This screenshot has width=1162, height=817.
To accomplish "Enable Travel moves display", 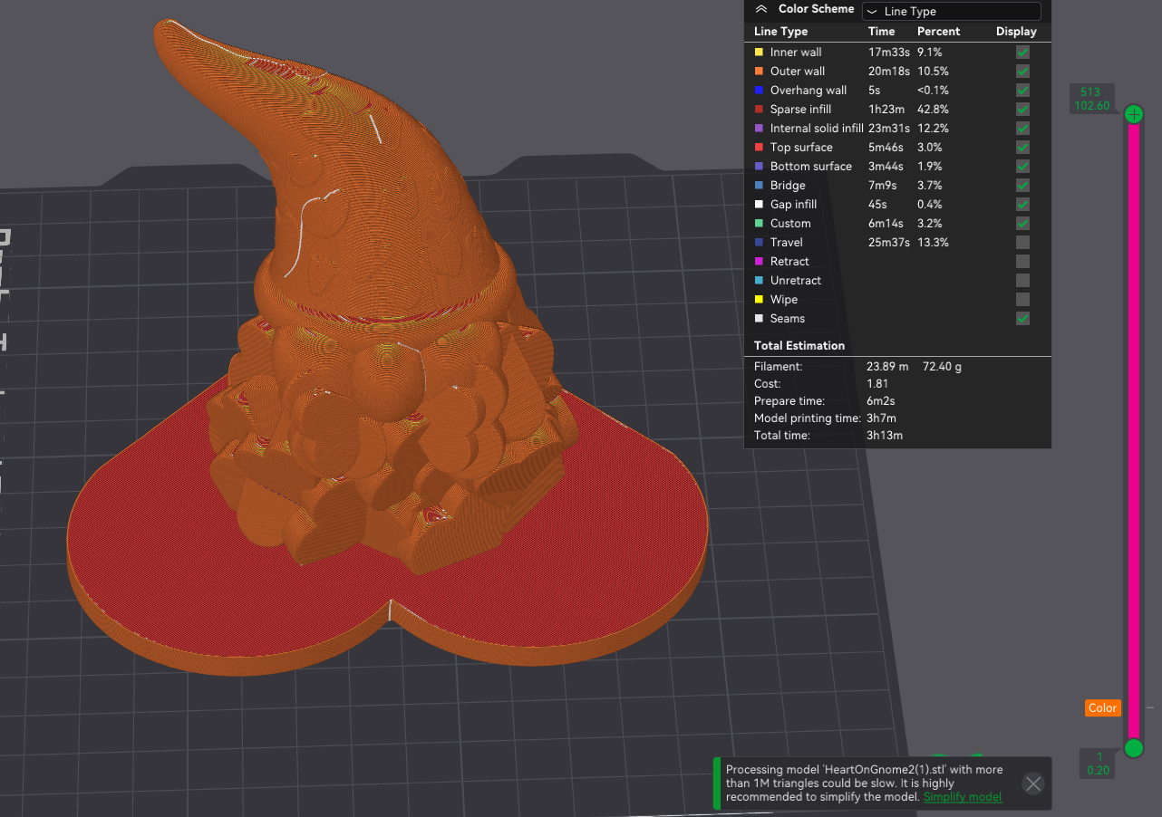I will coord(1022,243).
